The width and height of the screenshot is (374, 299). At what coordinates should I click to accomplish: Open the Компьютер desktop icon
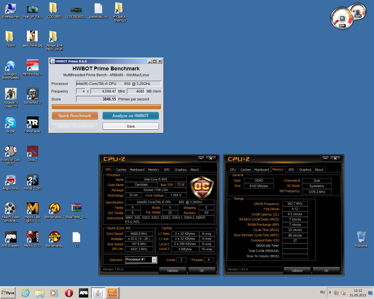(x=11, y=11)
